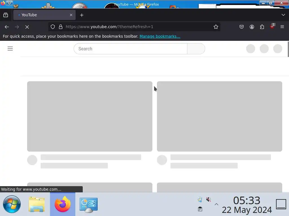Open the clock showing 05:33
289x216 pixels.
pyautogui.click(x=247, y=205)
